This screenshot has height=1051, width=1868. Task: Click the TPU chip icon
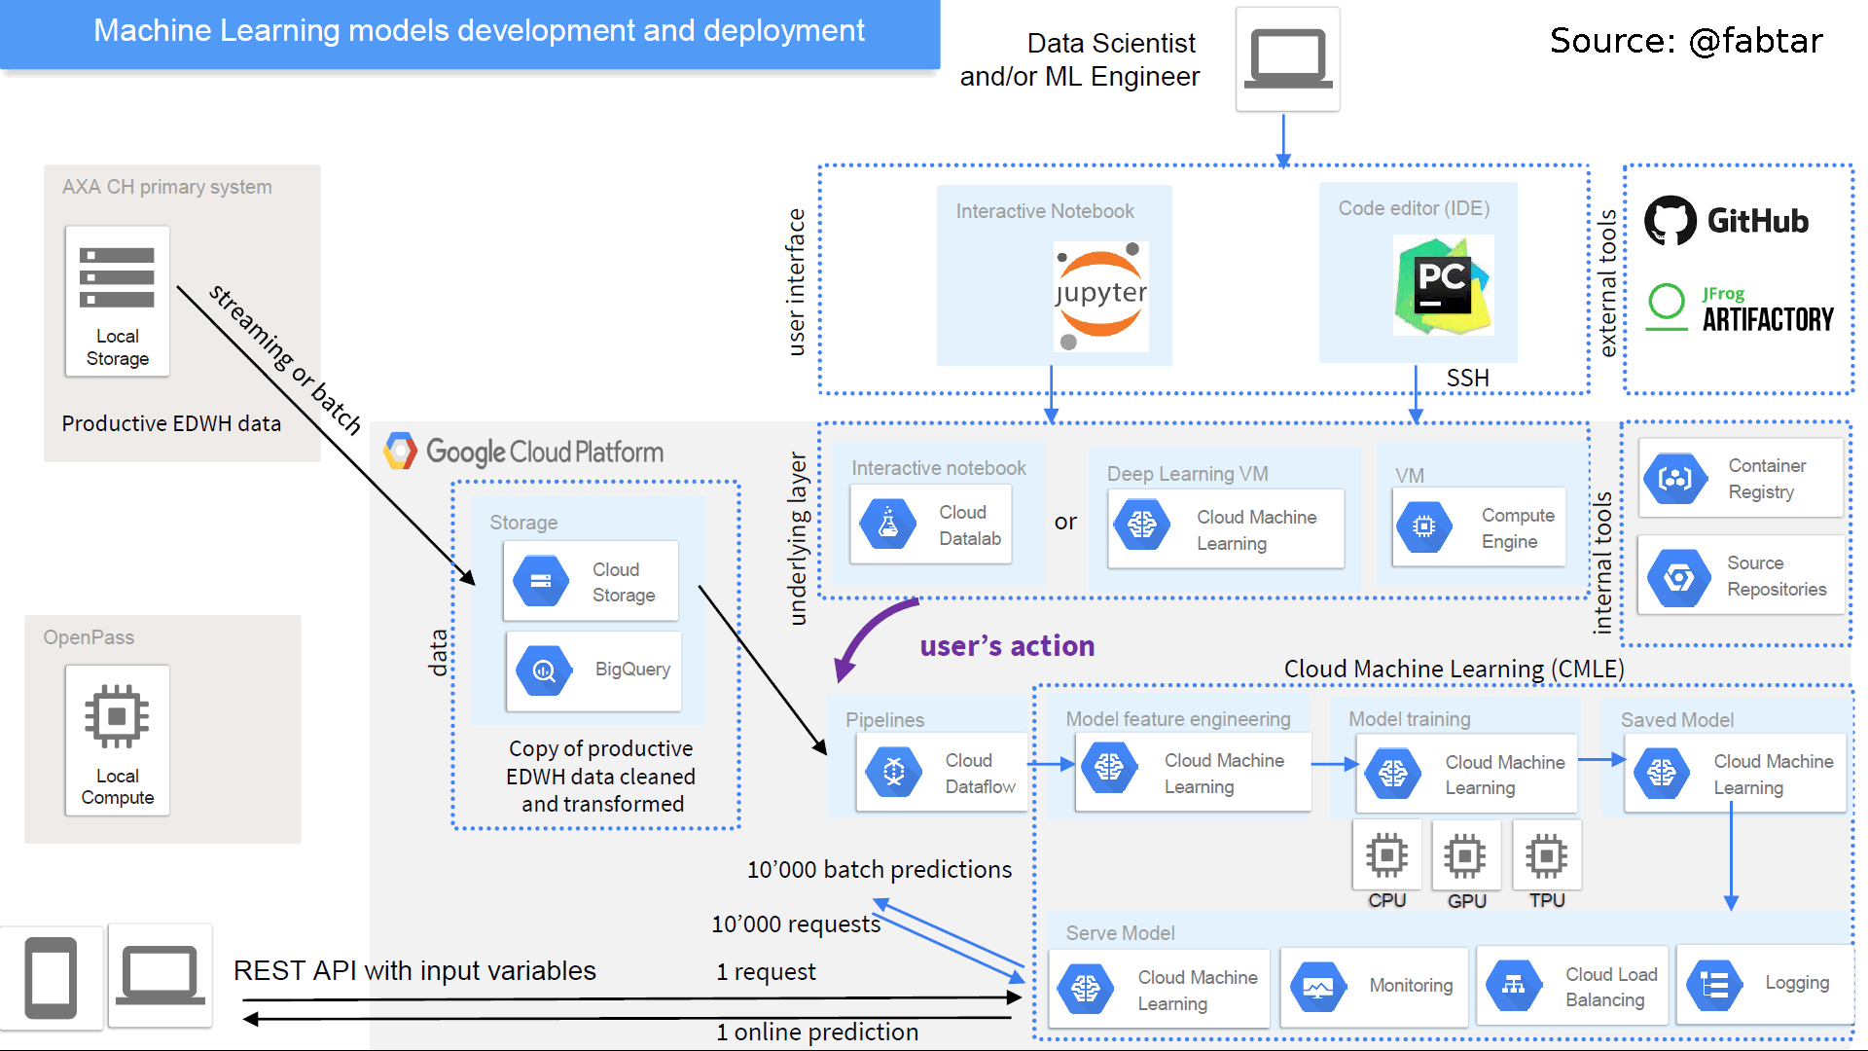click(x=1546, y=854)
